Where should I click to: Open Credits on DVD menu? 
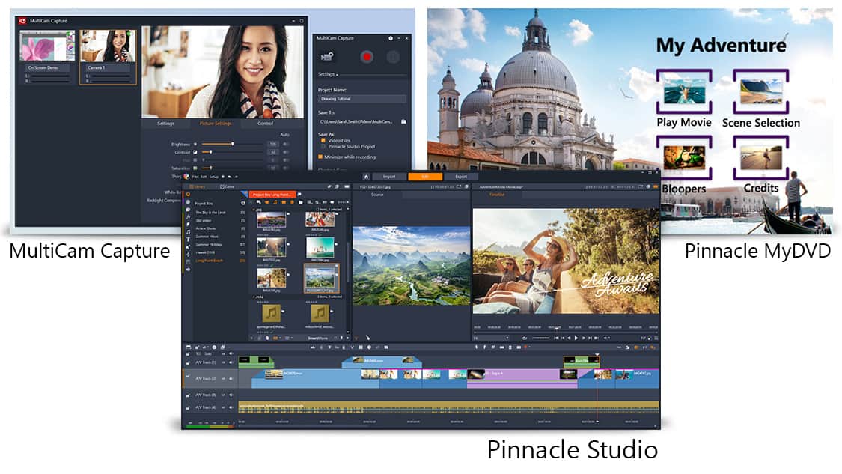[761, 165]
